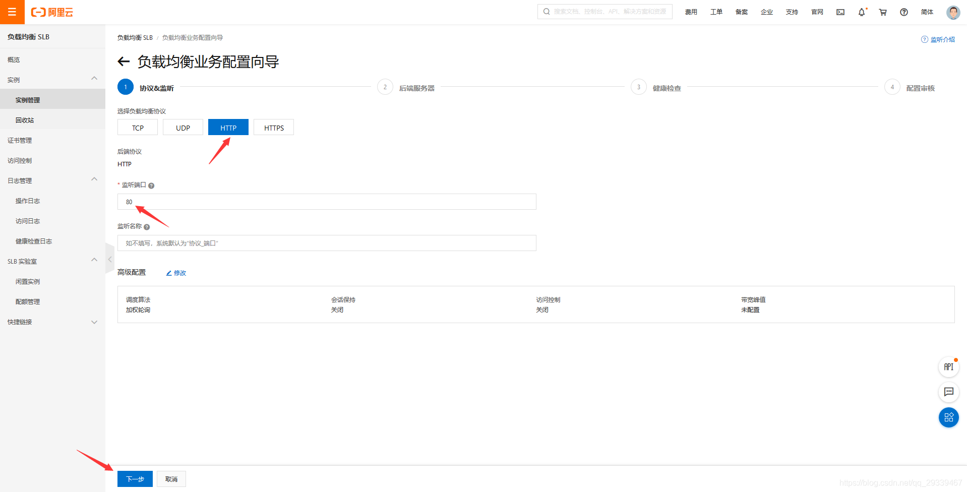Click wizard step 3 健康检查
The height and width of the screenshot is (492, 967).
pyautogui.click(x=656, y=88)
